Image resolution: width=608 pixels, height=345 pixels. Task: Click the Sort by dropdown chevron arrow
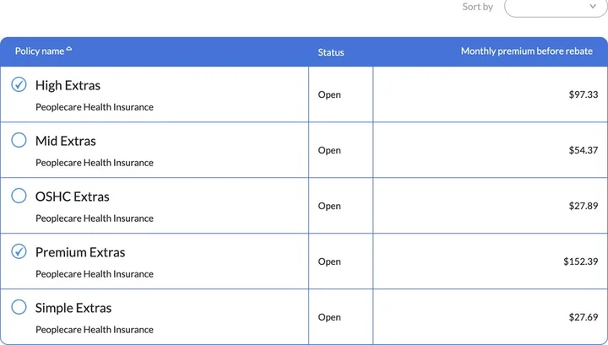point(592,7)
